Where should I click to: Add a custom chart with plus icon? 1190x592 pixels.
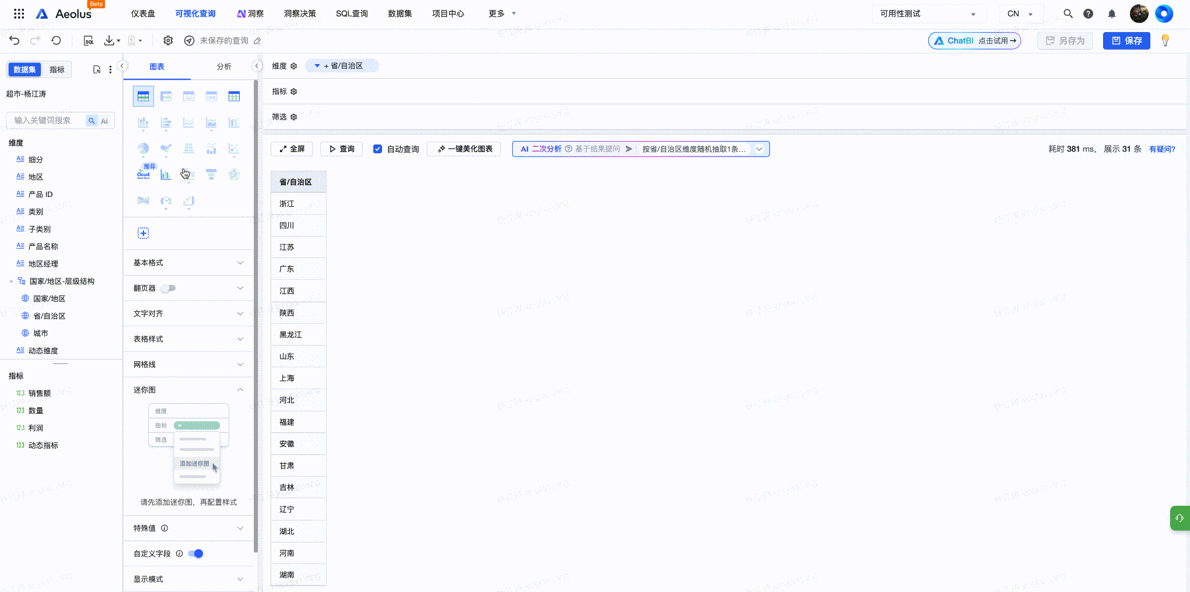click(143, 233)
